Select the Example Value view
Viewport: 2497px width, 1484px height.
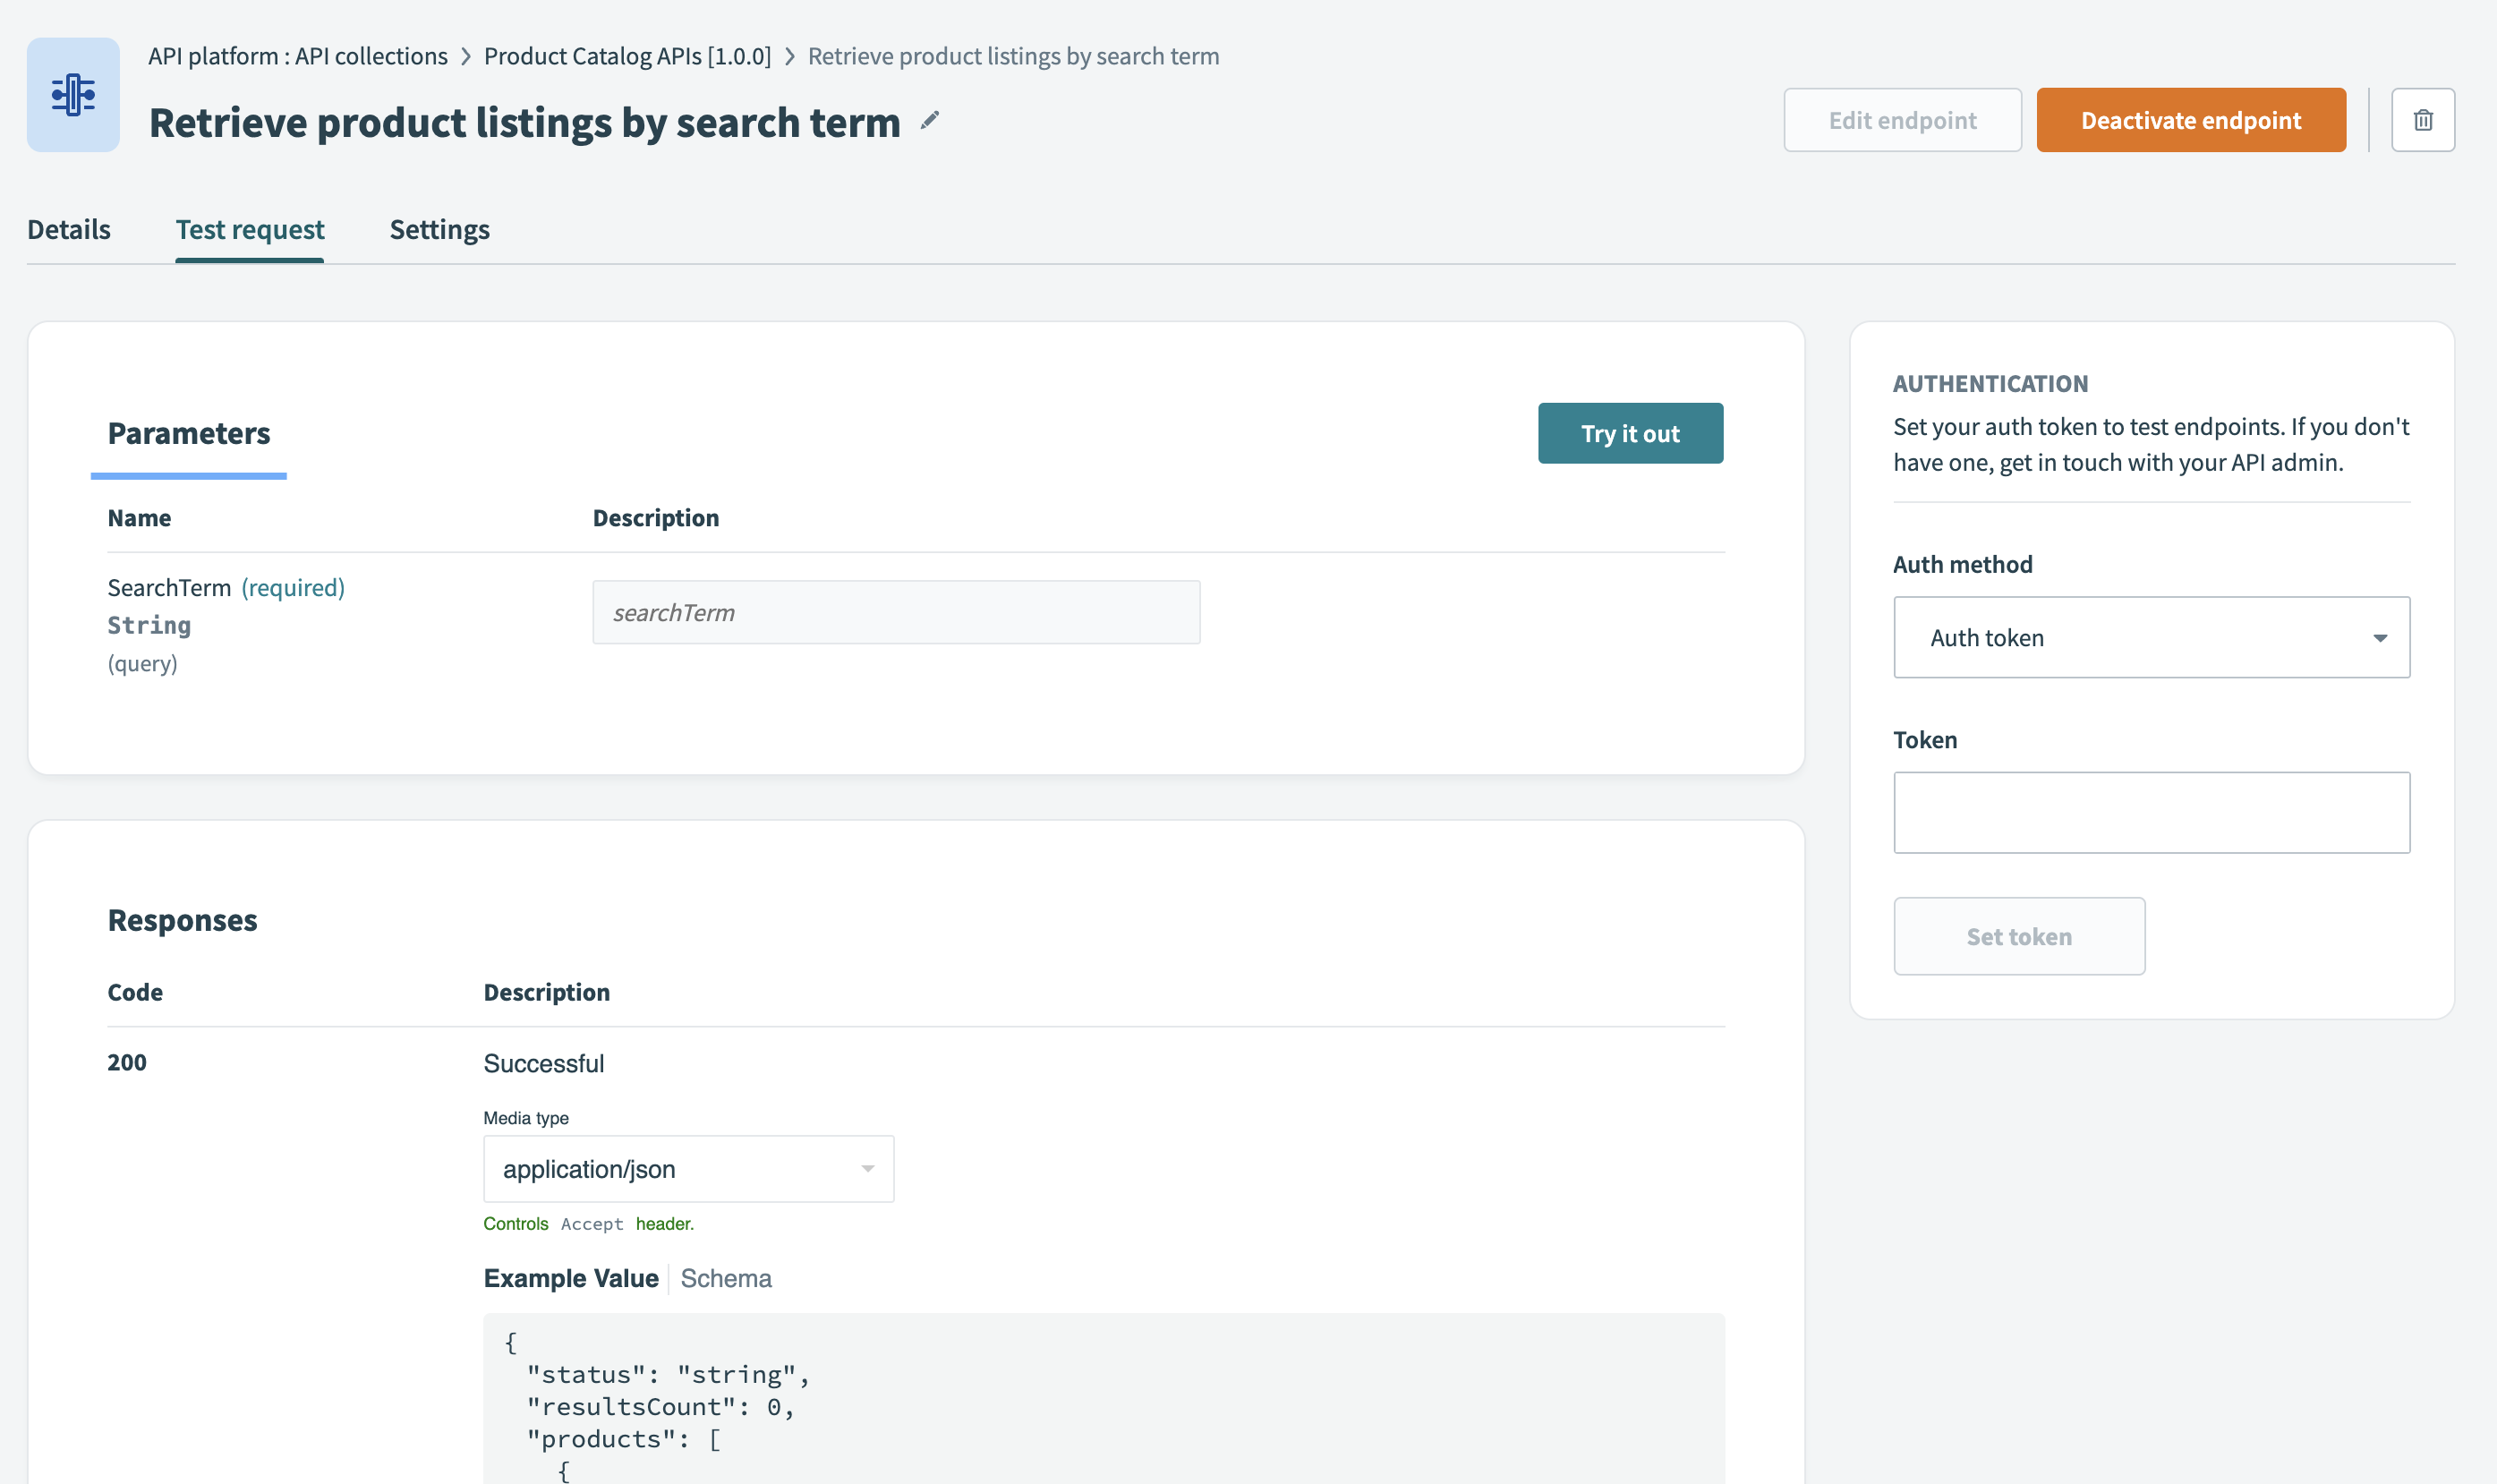click(x=570, y=1278)
